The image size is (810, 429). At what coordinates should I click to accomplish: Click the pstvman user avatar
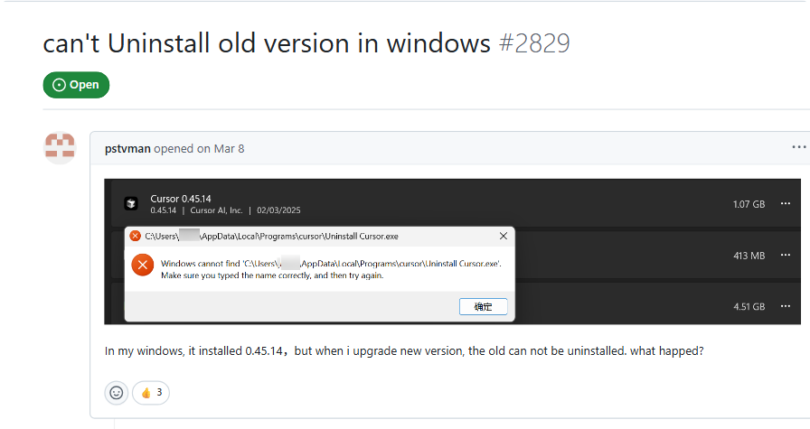pyautogui.click(x=60, y=147)
